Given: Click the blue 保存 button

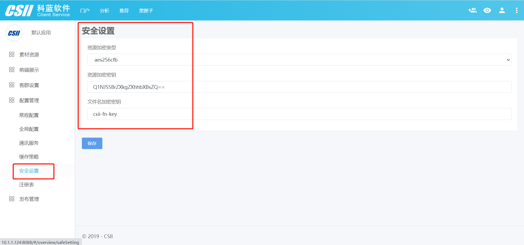Looking at the screenshot, I should [x=92, y=143].
